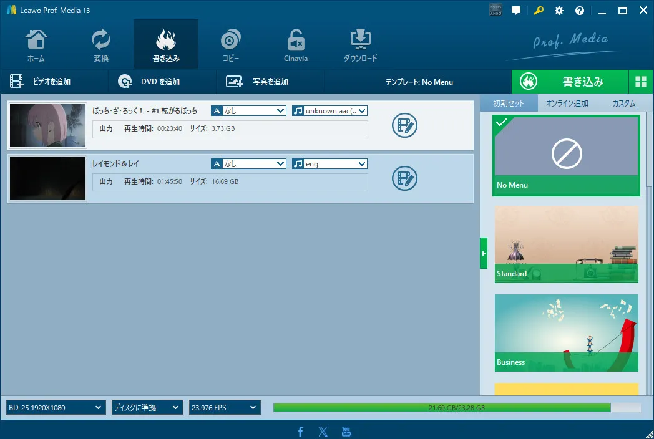Switch to the オンライン追加 tab
Viewport: 654px width, 439px height.
[567, 103]
